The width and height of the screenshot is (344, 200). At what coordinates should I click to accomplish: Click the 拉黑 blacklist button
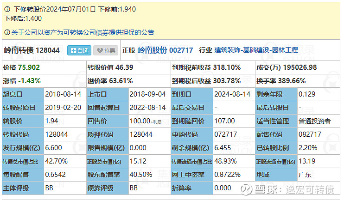[x=106, y=50]
